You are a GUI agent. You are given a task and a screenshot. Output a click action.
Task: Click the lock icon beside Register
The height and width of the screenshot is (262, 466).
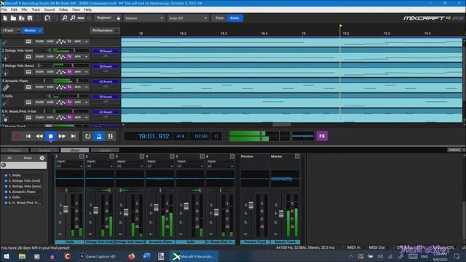pyautogui.click(x=118, y=18)
